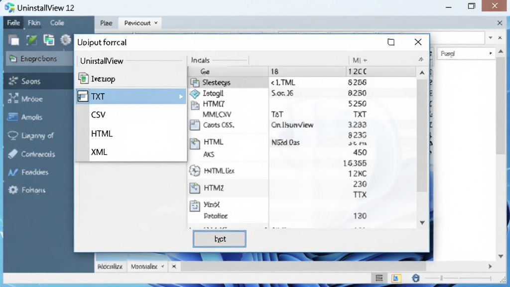The height and width of the screenshot is (287, 510).
Task: Click the HNTML lies row icon
Action: pos(195,171)
